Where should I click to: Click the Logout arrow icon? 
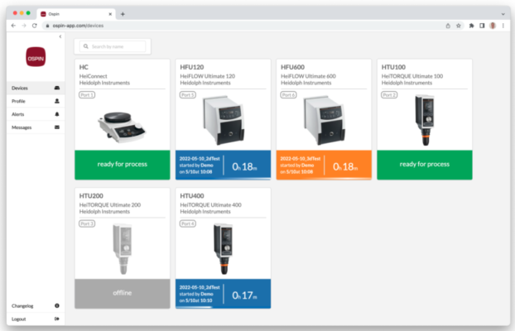point(57,319)
